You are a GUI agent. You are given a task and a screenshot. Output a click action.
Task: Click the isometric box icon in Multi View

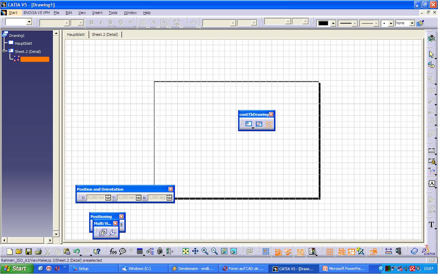(103, 233)
